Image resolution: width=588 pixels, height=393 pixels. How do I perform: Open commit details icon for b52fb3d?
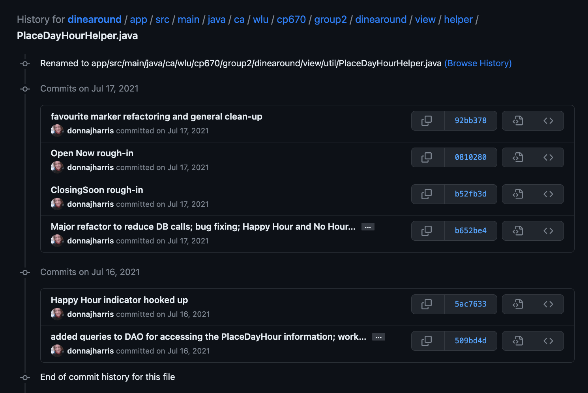point(517,194)
